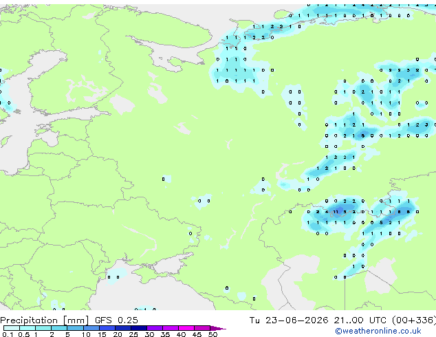436x337 pixels.
Task: Click the '11' precipitation value on map
Action: (x=336, y=212)
